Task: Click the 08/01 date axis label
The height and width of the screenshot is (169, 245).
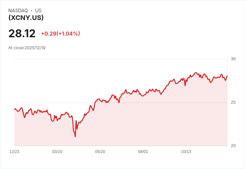Action: click(x=143, y=152)
